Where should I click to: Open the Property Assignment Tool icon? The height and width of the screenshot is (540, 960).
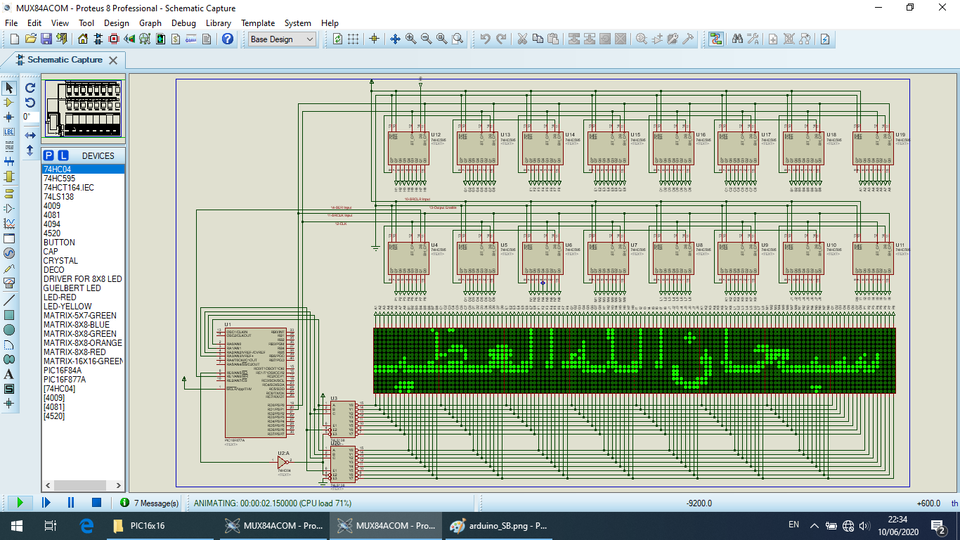pos(753,39)
